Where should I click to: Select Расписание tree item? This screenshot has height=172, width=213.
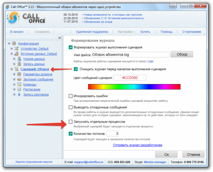pyautogui.click(x=32, y=89)
